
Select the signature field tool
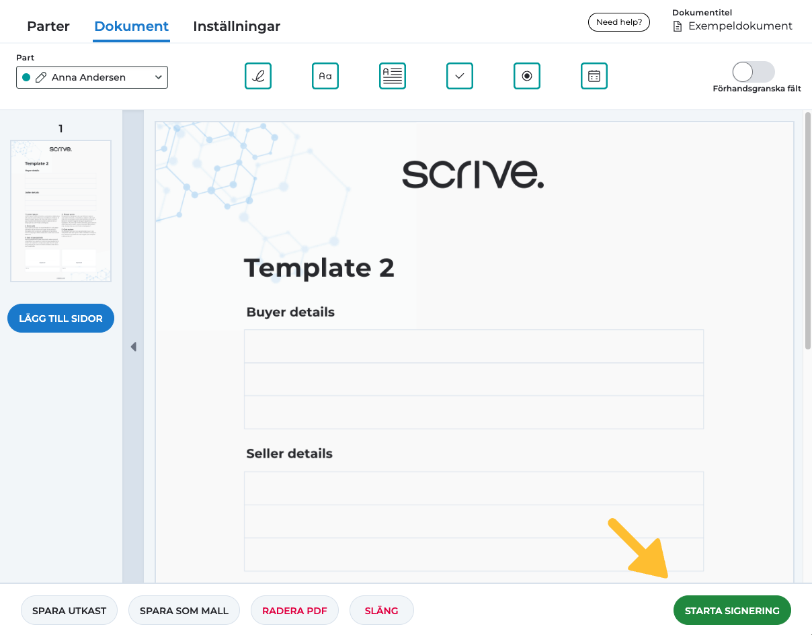coord(258,76)
